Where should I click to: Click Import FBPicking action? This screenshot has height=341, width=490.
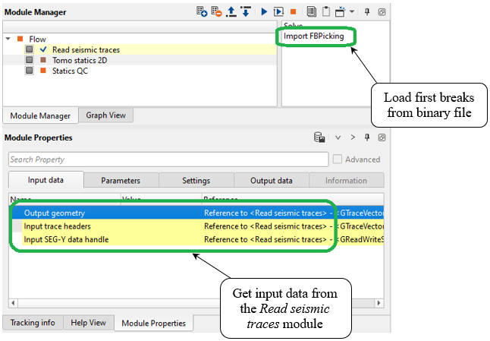319,36
